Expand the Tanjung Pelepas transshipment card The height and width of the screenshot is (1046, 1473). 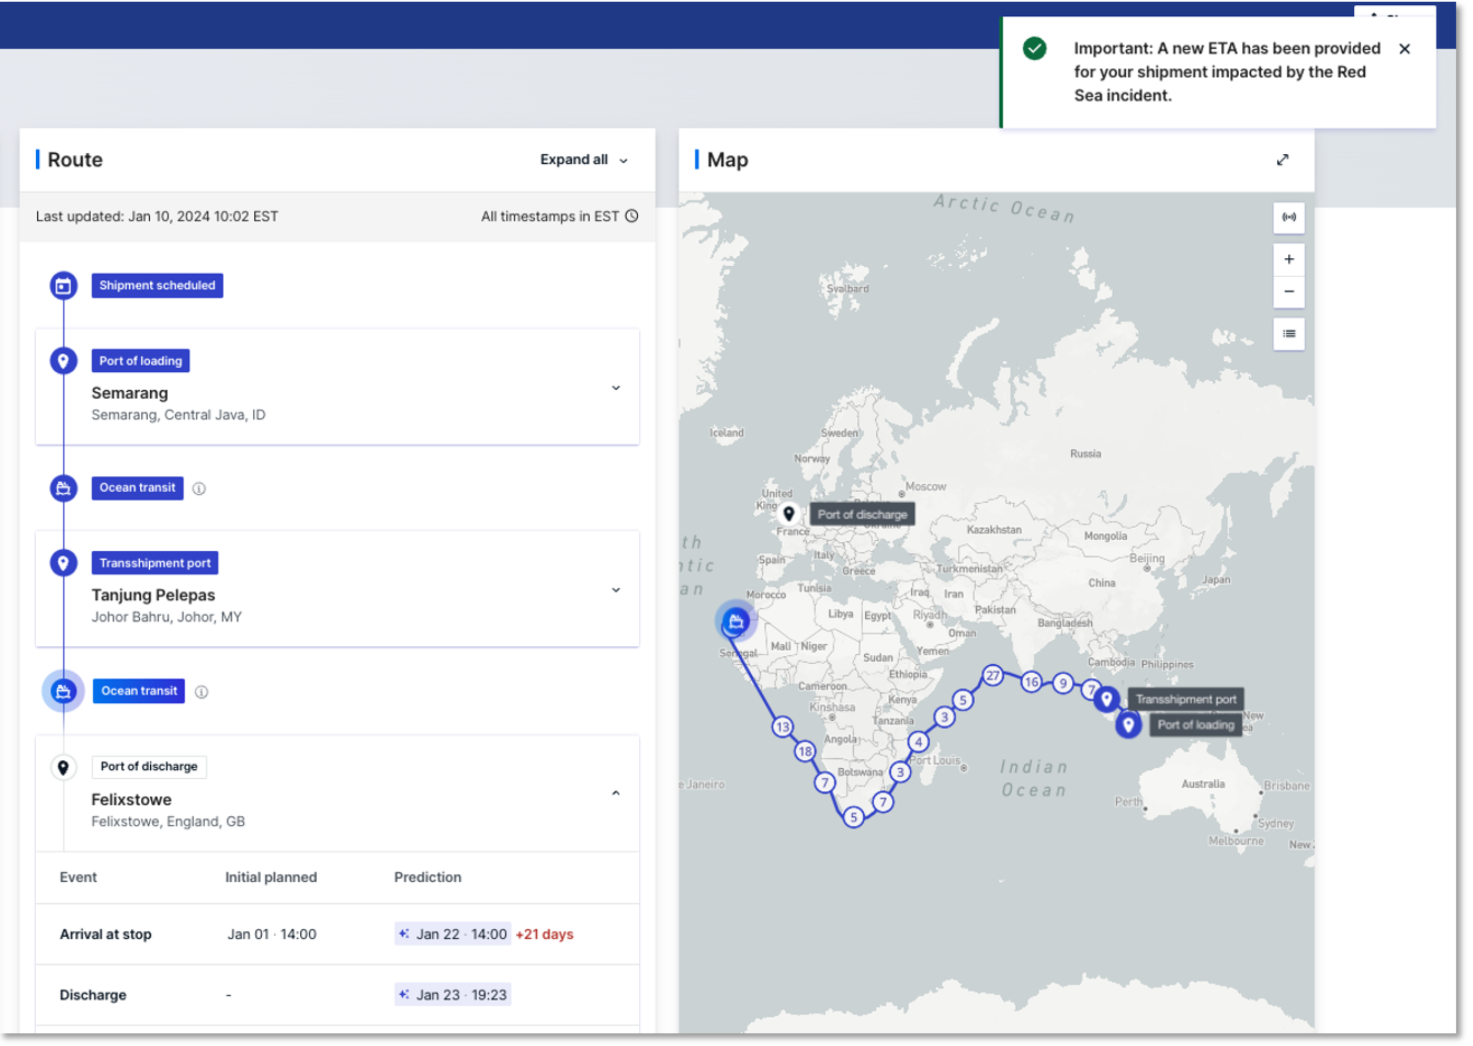click(x=616, y=591)
